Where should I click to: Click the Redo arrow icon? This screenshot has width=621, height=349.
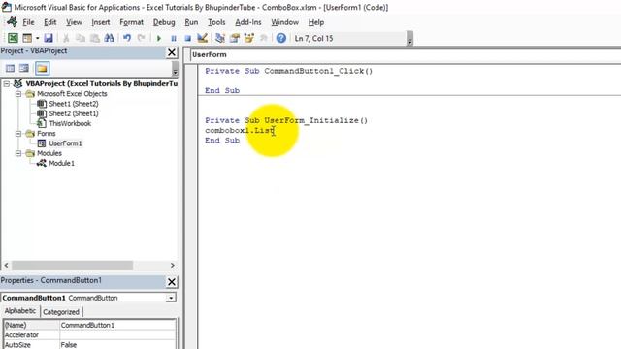(x=141, y=38)
